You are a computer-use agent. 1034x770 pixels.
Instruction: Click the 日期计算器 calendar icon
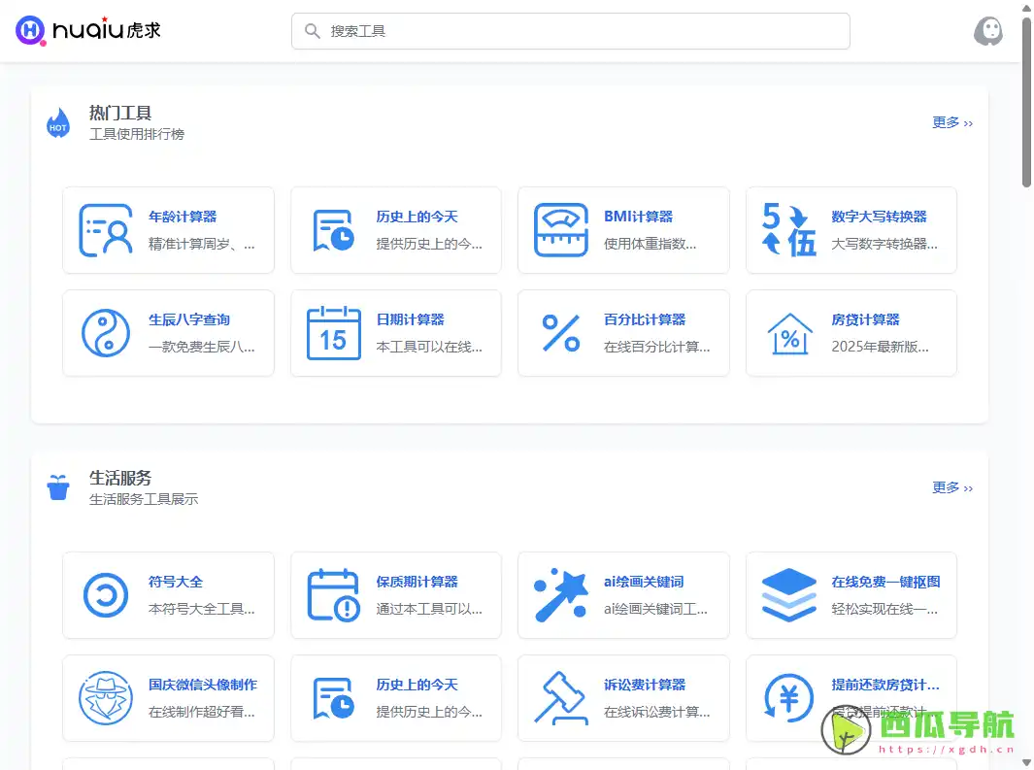point(333,332)
